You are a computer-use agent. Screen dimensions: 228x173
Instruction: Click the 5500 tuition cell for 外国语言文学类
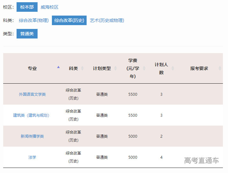coord(132,94)
